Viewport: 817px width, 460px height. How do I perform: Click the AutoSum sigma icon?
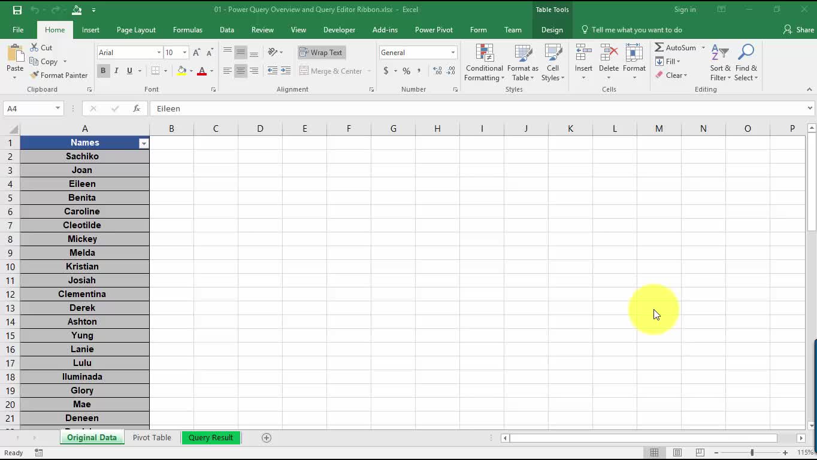point(659,48)
